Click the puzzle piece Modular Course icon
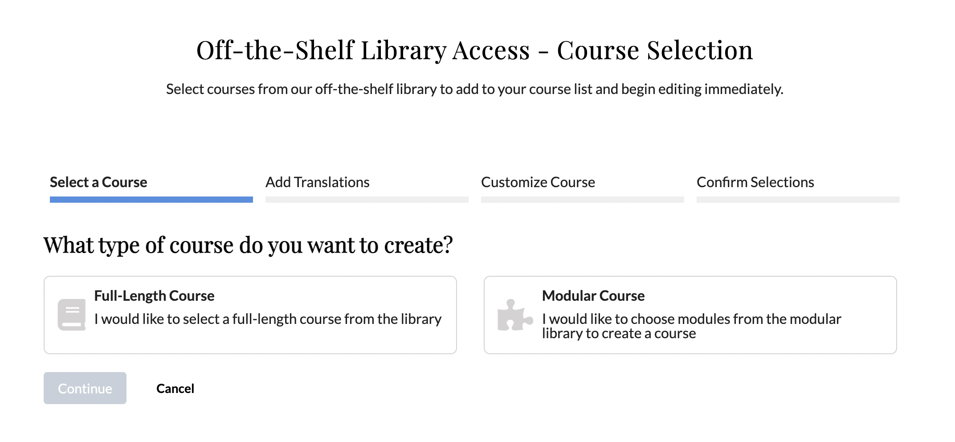Screen dimensions: 955x442 514,315
